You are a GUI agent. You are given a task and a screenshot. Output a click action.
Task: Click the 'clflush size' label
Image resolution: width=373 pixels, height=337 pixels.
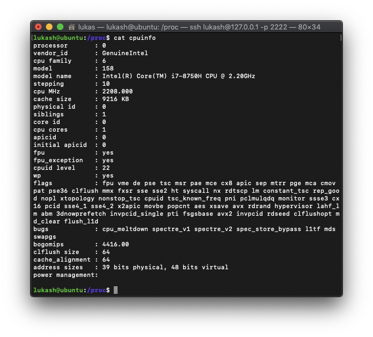pyautogui.click(x=56, y=252)
